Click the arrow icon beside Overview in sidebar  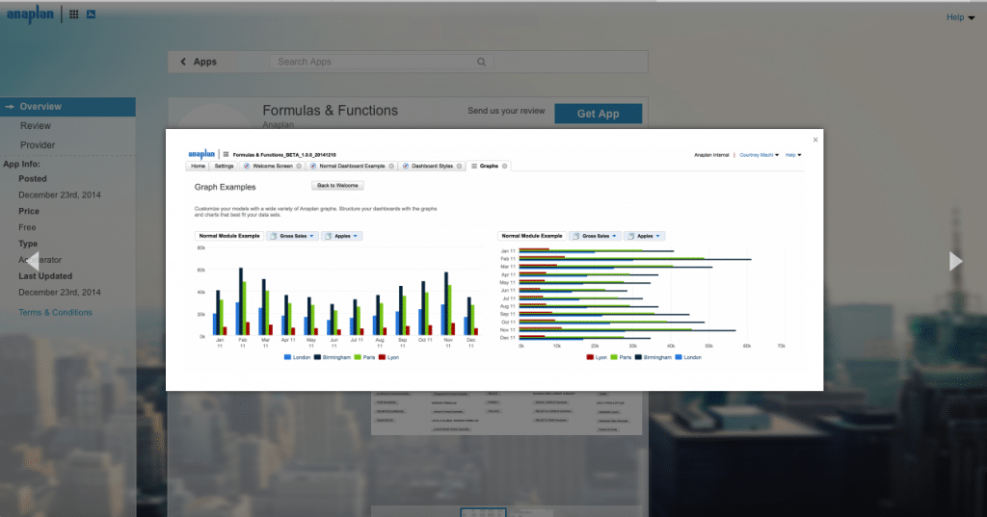point(10,107)
